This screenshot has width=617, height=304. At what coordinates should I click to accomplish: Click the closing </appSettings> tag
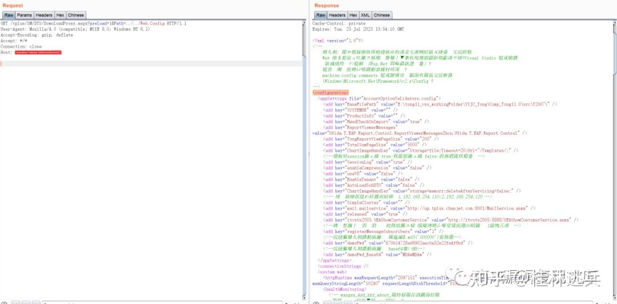334,261
